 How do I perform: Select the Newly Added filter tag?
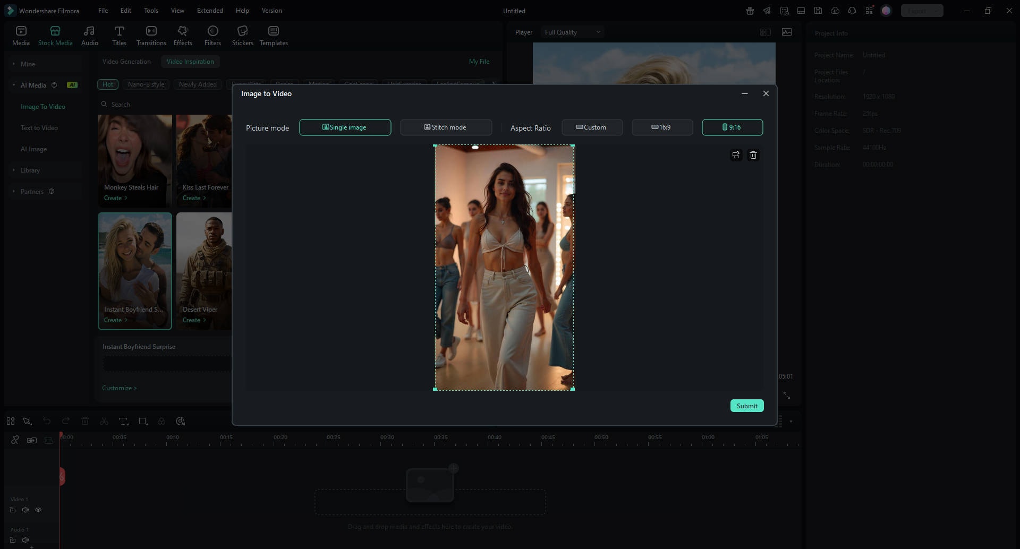[x=198, y=84]
